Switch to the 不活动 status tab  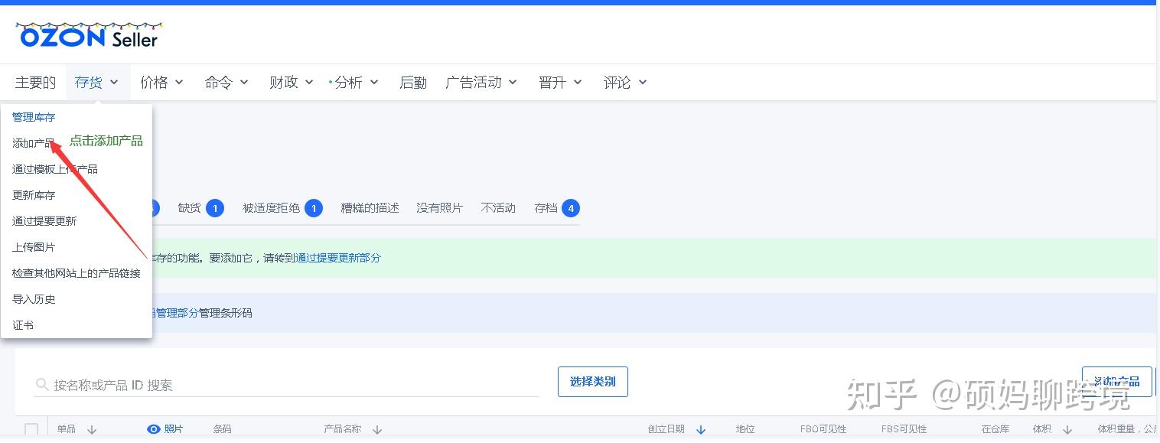[x=498, y=207]
